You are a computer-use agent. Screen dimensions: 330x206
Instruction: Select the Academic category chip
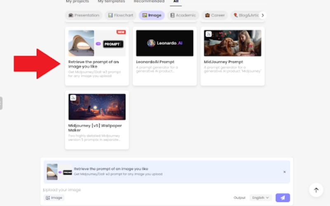(x=183, y=15)
